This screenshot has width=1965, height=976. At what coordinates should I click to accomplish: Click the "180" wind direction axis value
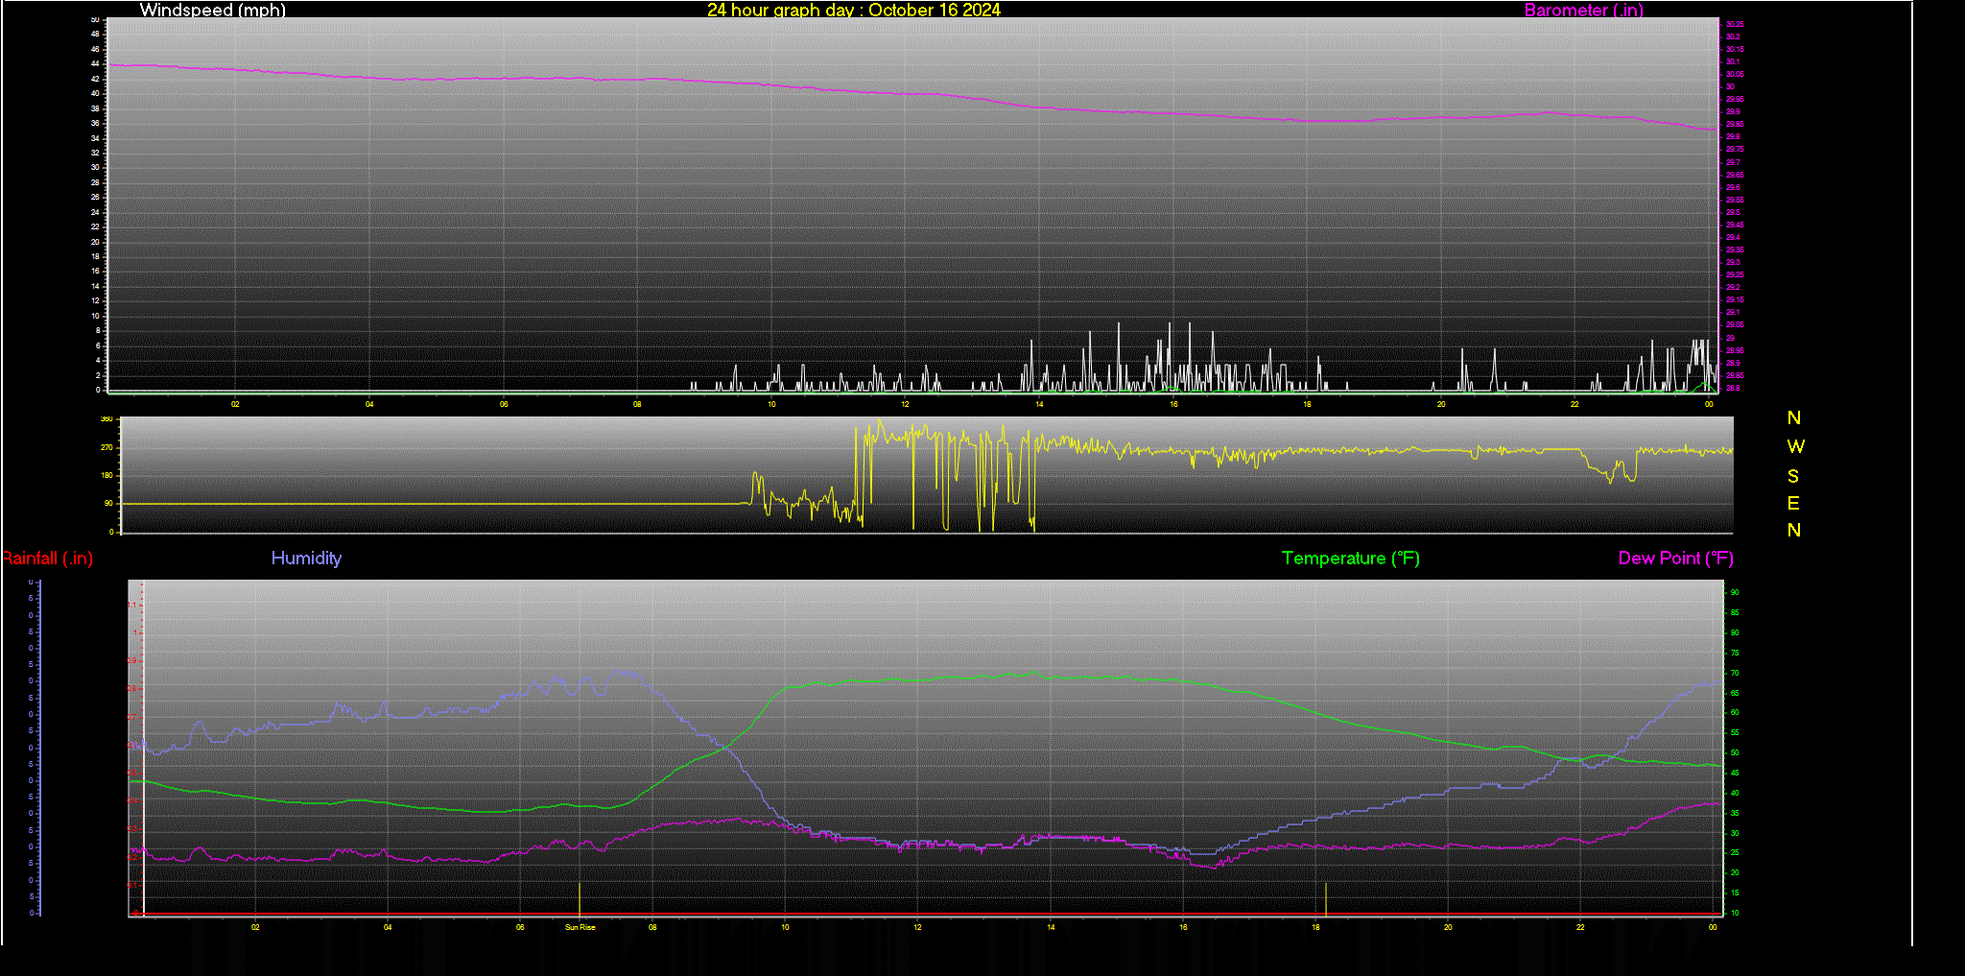click(107, 475)
